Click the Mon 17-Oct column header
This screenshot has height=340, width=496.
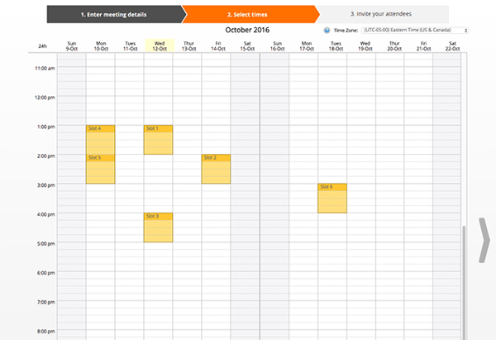[307, 45]
